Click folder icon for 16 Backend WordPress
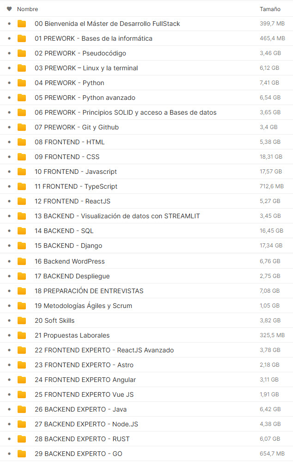The width and height of the screenshot is (293, 462). 22,261
